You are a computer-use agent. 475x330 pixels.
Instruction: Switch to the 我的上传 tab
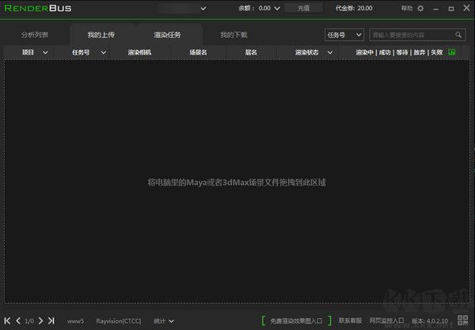click(101, 35)
